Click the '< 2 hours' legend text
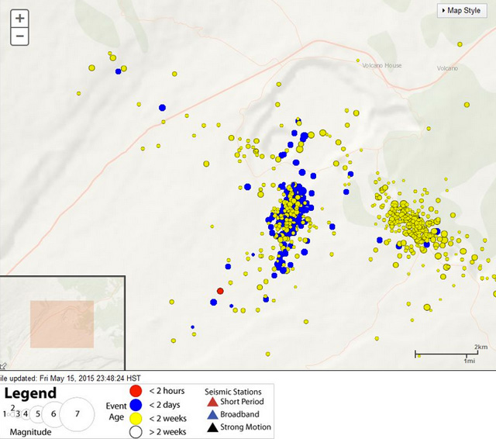Screen dimensions: 496x439 [x=167, y=391]
